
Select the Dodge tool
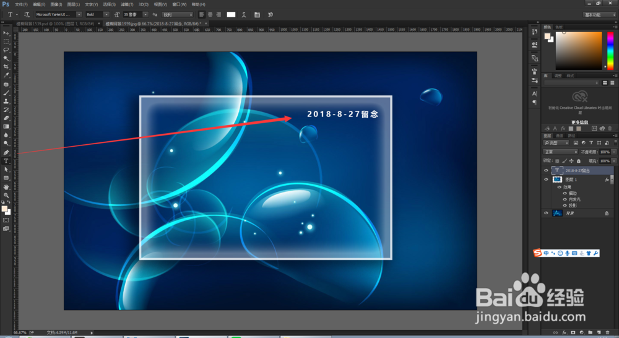6,144
